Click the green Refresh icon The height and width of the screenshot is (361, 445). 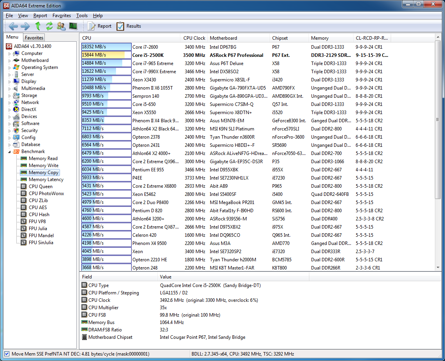(x=49, y=26)
